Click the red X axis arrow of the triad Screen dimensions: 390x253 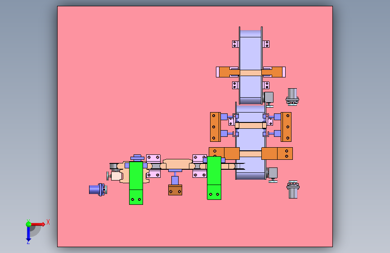click(x=38, y=224)
